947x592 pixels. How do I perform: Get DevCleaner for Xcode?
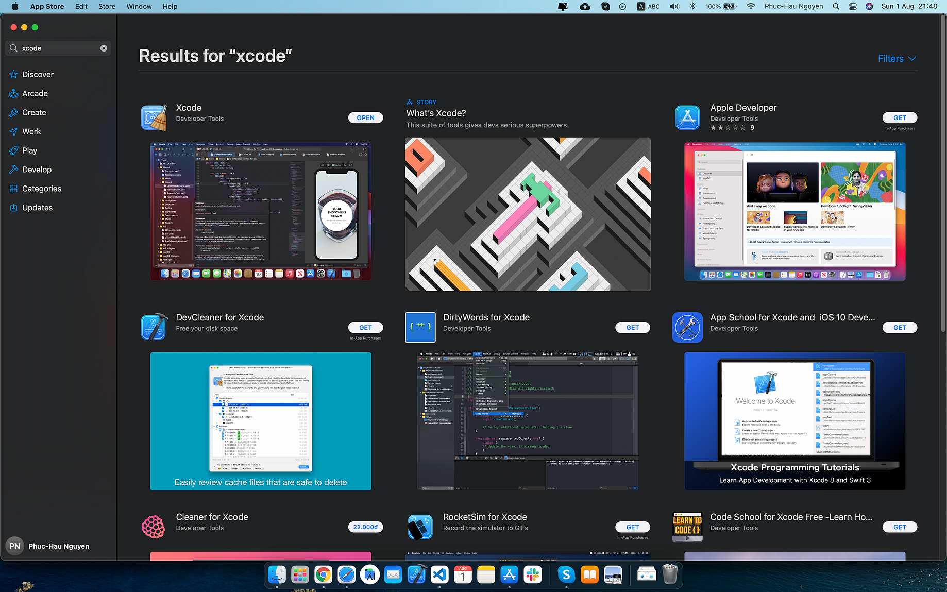pos(365,328)
